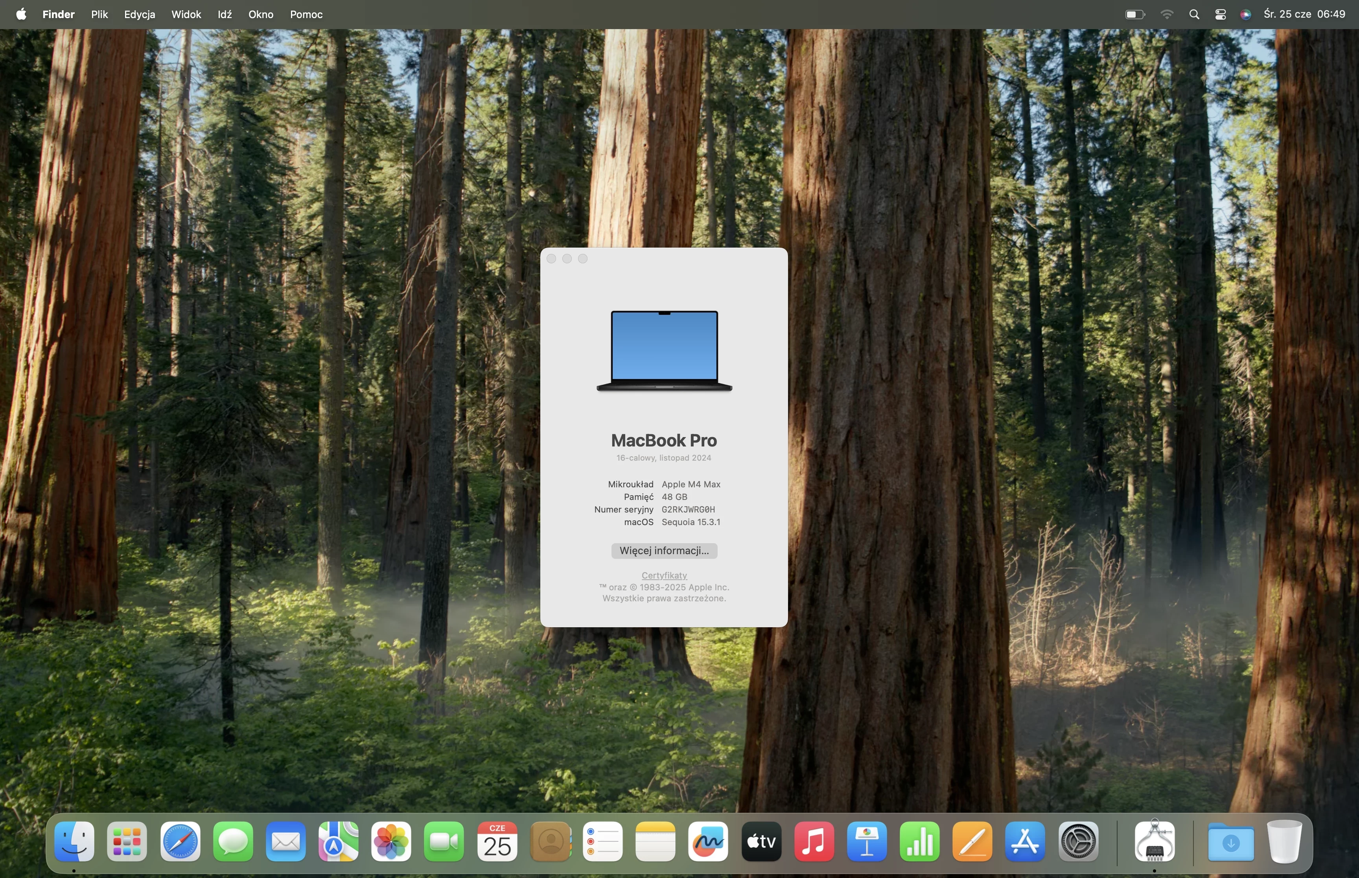Open the Trash in the Dock
The image size is (1359, 878).
tap(1284, 841)
